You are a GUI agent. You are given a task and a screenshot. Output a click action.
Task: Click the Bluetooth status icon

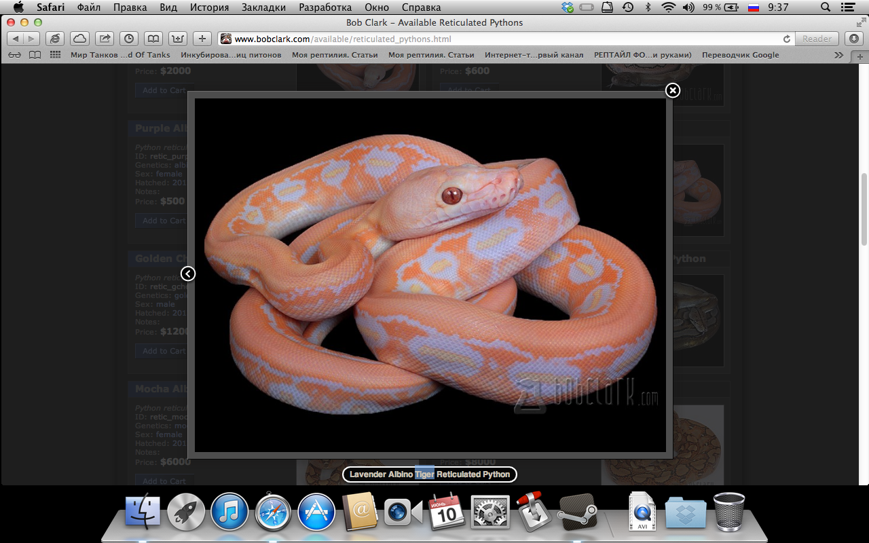648,7
